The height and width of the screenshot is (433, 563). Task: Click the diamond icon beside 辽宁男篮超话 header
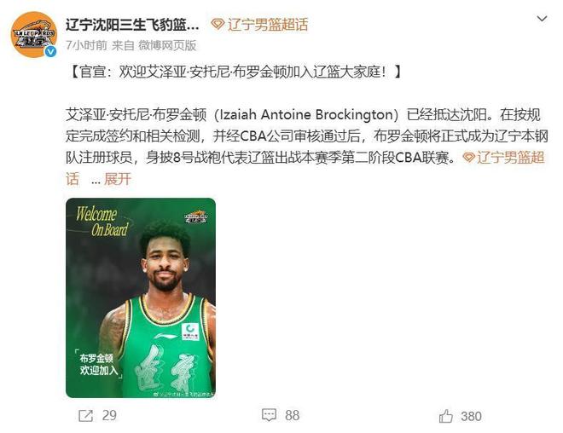pyautogui.click(x=218, y=25)
